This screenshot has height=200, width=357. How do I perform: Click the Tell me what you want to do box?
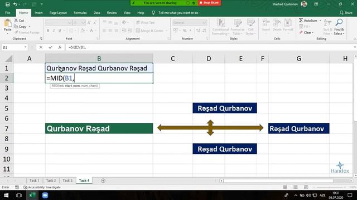click(x=178, y=13)
